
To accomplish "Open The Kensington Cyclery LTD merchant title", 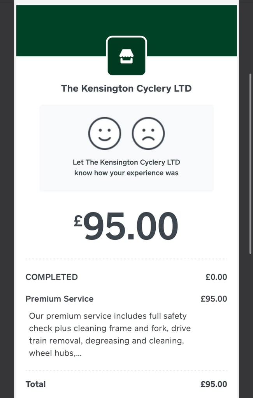I will click(x=126, y=89).
